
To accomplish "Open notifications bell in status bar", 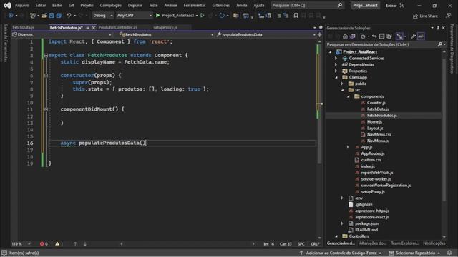I will pyautogui.click(x=449, y=253).
